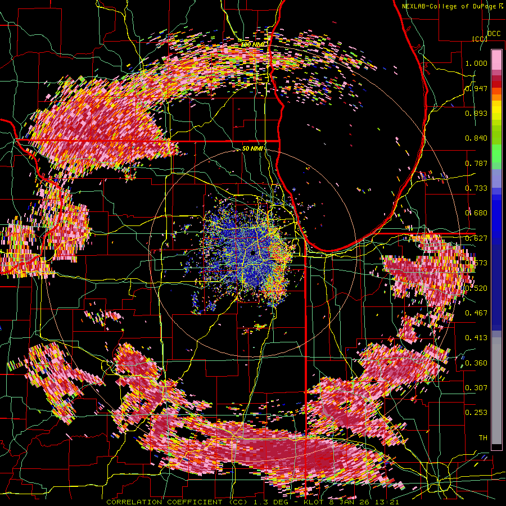Click the 100 NMI range ring label

[253, 44]
